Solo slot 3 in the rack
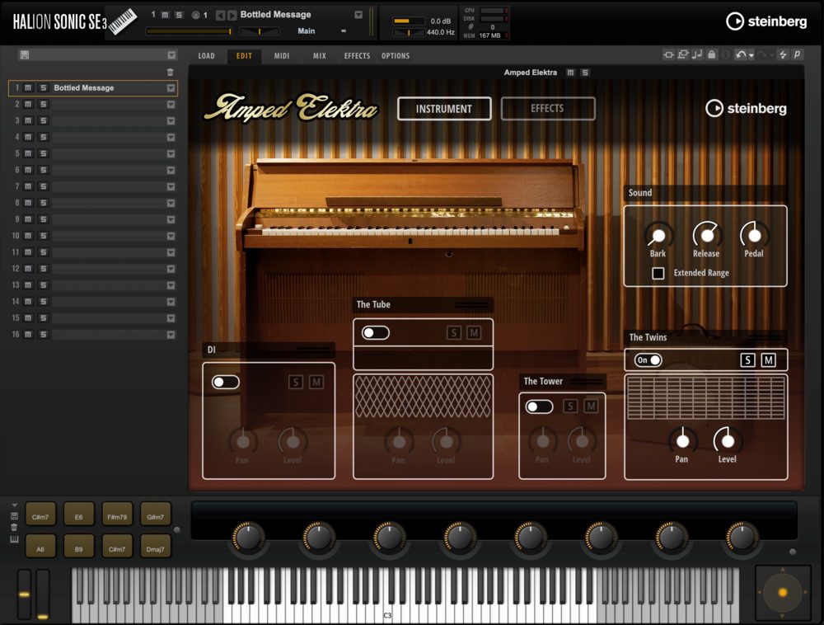The height and width of the screenshot is (625, 824). (44, 121)
